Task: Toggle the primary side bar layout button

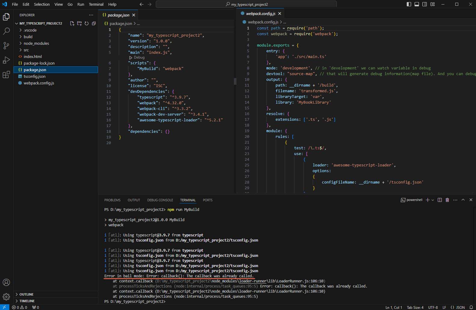Action: [x=409, y=4]
